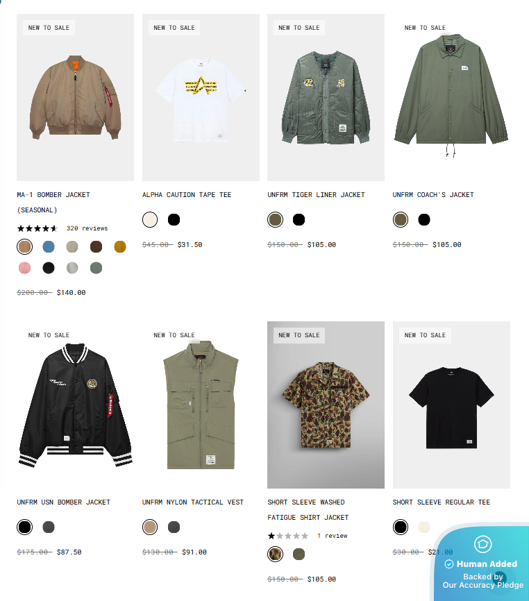Choose pink swatch for MA-1 Bomber Jacket
The height and width of the screenshot is (601, 529).
(24, 268)
